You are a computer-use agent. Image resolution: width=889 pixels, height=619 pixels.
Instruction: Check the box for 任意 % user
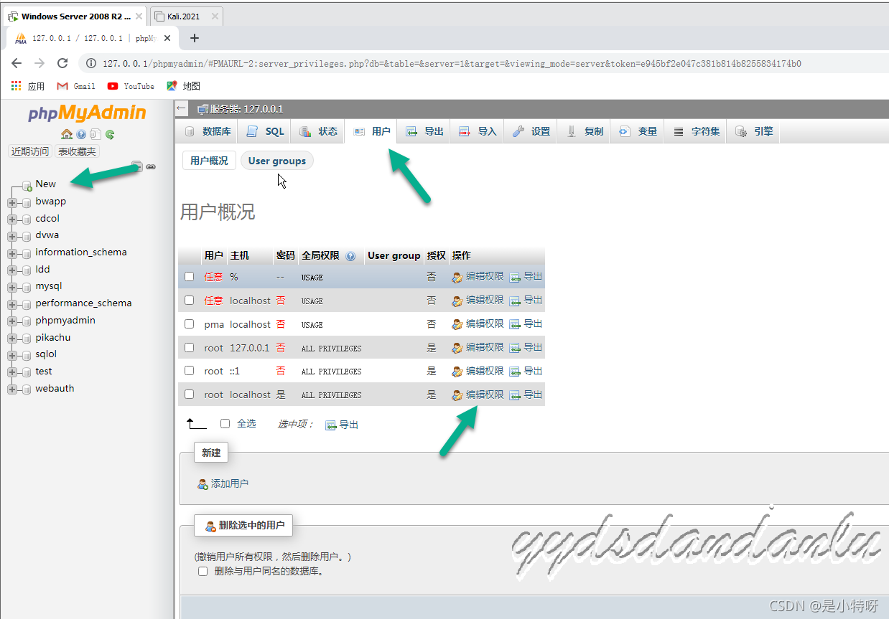(190, 277)
